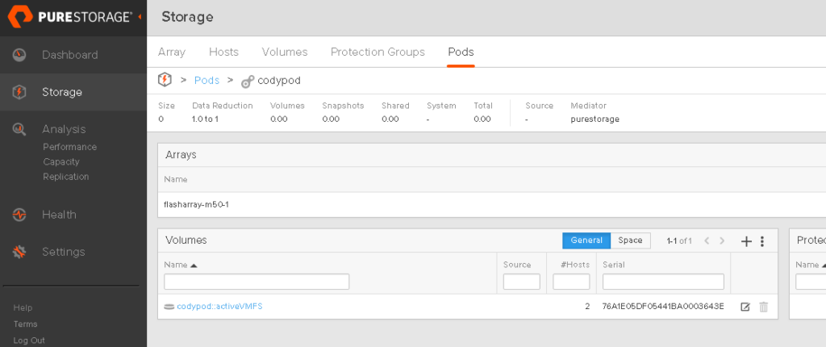Click the codypod breadcrumb text

tap(279, 81)
